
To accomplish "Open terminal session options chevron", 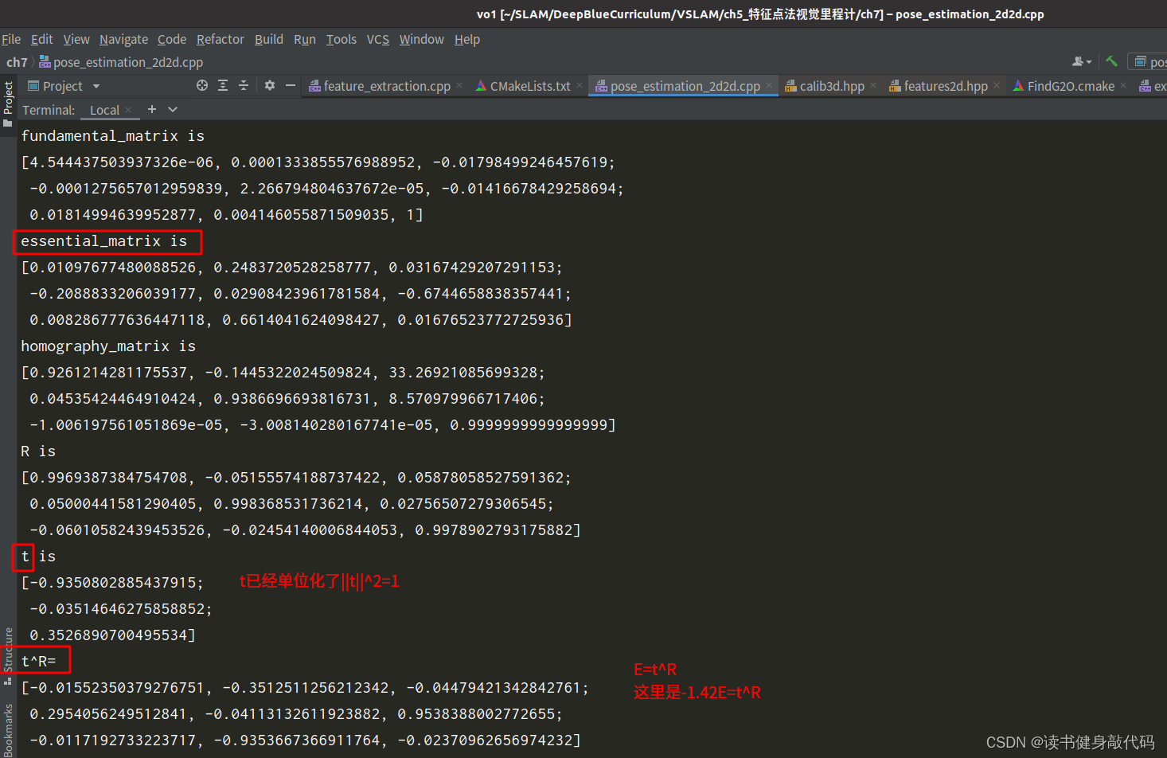I will [x=173, y=109].
